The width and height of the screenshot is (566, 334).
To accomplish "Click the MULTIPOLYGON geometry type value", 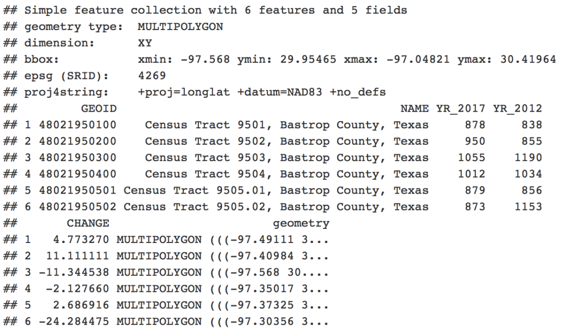I will pos(180,26).
